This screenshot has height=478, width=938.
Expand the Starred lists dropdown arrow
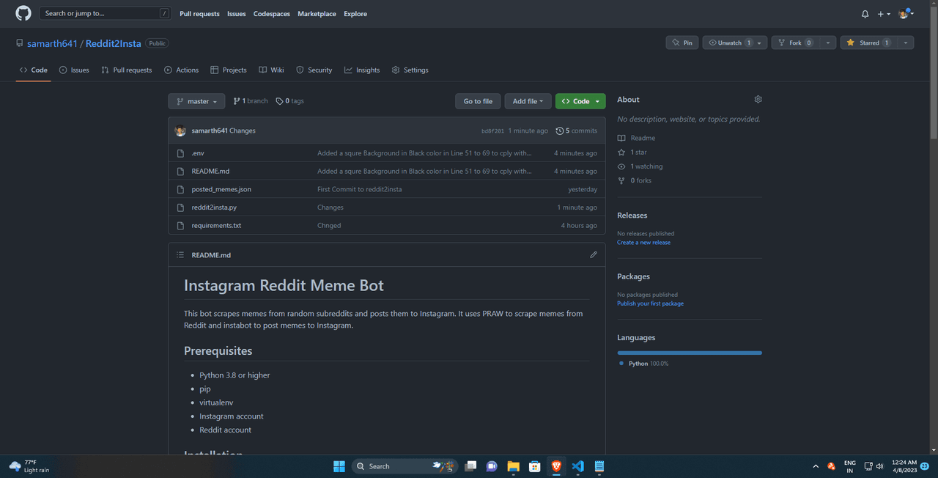pos(906,43)
